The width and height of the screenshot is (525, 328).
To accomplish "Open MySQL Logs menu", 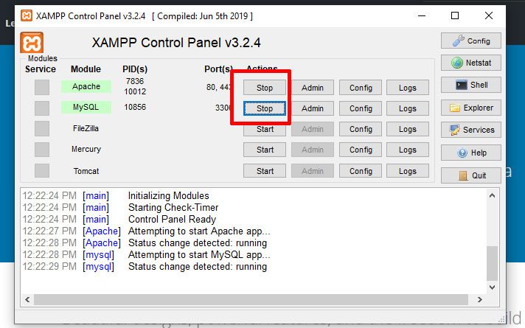I will [x=408, y=108].
